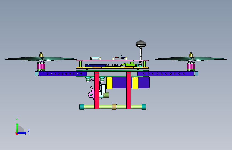The width and height of the screenshot is (232, 150).
Task: Pick the right yellow battery strap
Action: 135,83
